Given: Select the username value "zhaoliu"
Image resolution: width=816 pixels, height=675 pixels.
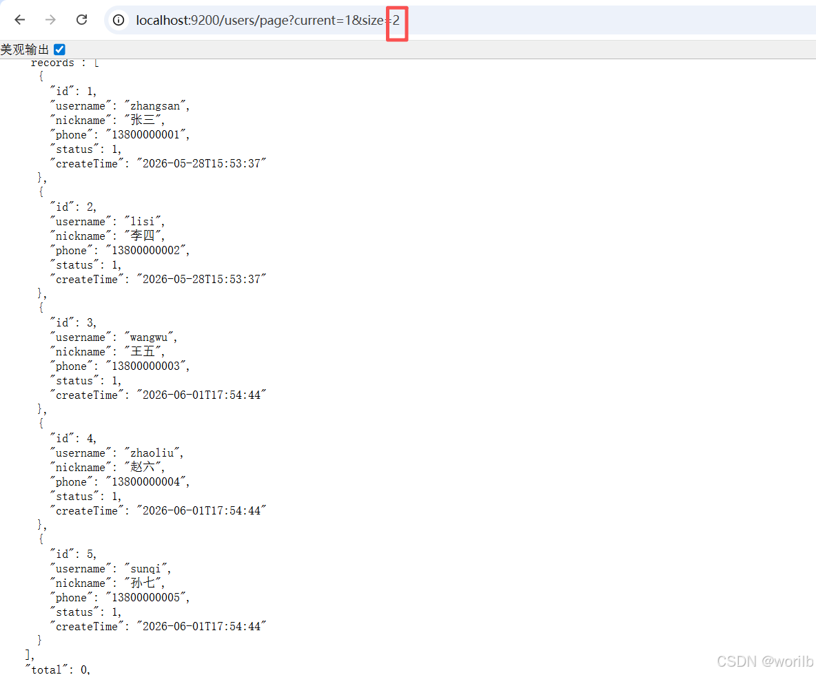Looking at the screenshot, I should (x=152, y=453).
